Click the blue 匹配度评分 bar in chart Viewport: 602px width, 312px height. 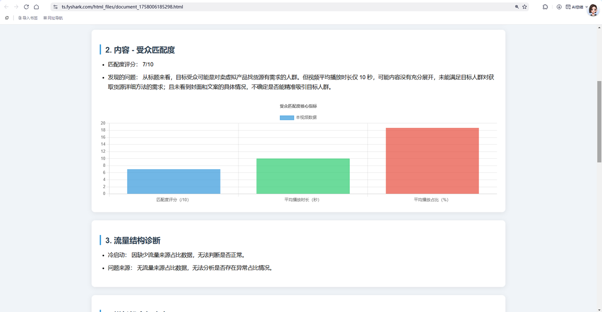tap(174, 181)
